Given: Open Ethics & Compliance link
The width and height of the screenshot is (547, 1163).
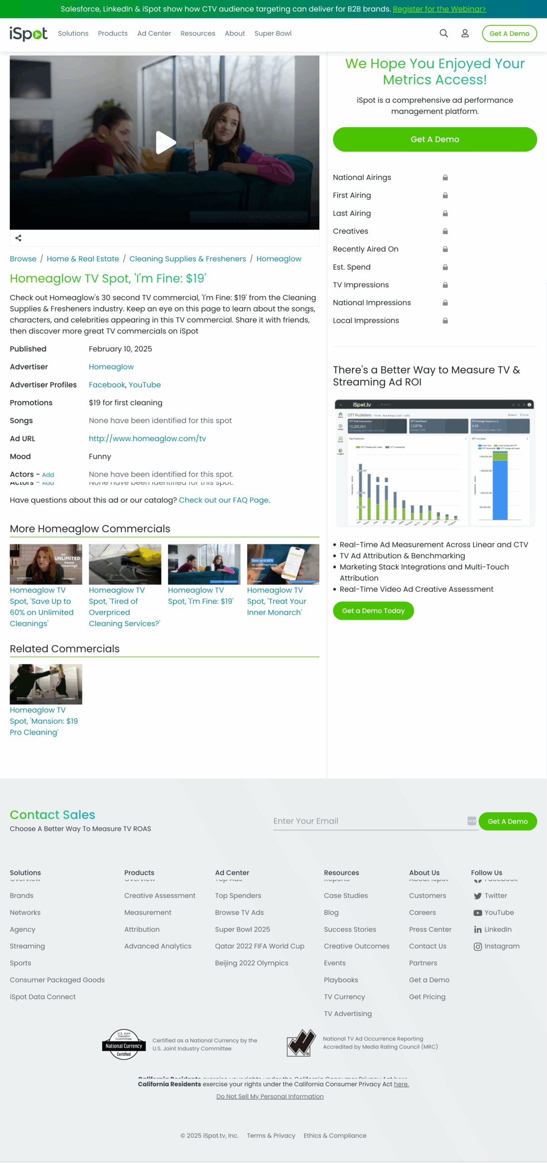Looking at the screenshot, I should (x=335, y=1136).
